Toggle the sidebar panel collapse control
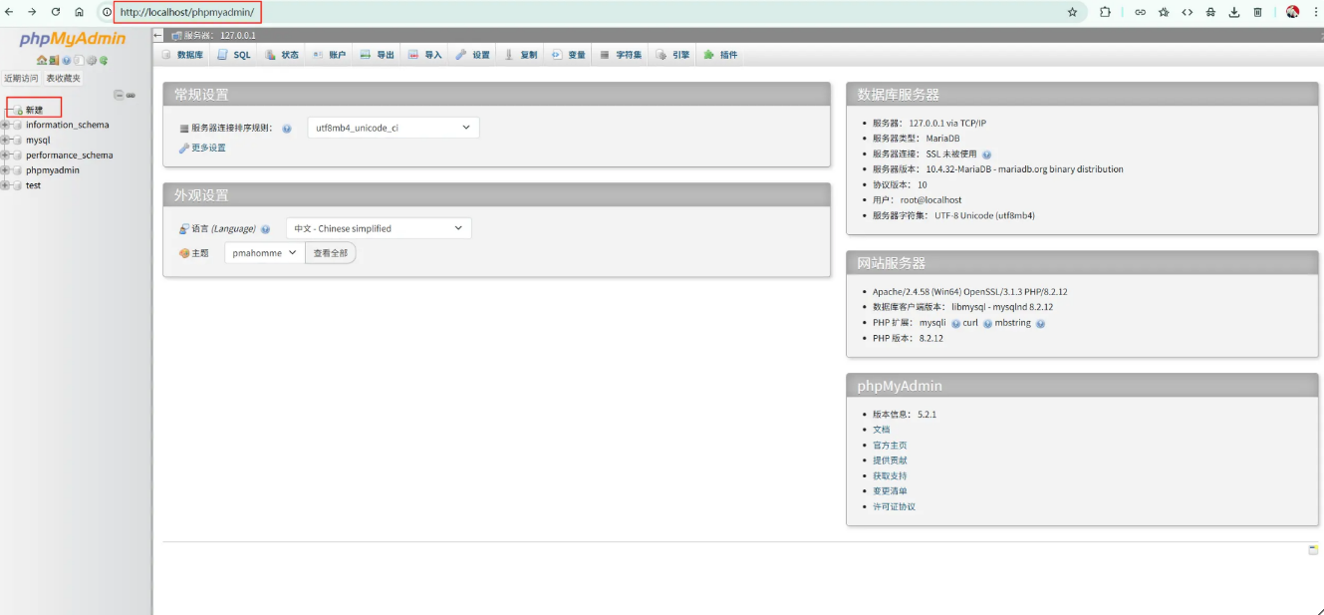Screen dimensions: 1324x615 point(119,95)
